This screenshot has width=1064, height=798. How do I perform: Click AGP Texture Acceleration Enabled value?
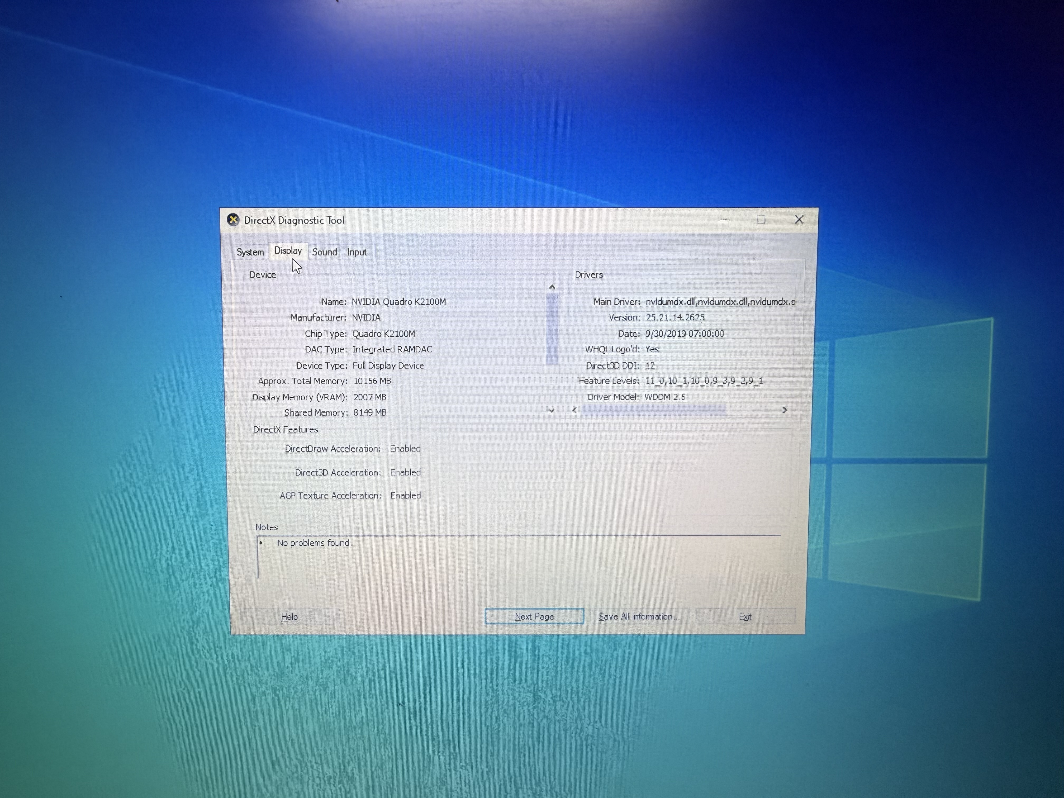(x=406, y=495)
